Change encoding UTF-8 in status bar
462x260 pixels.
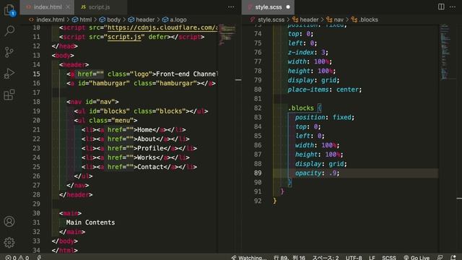[354, 257]
